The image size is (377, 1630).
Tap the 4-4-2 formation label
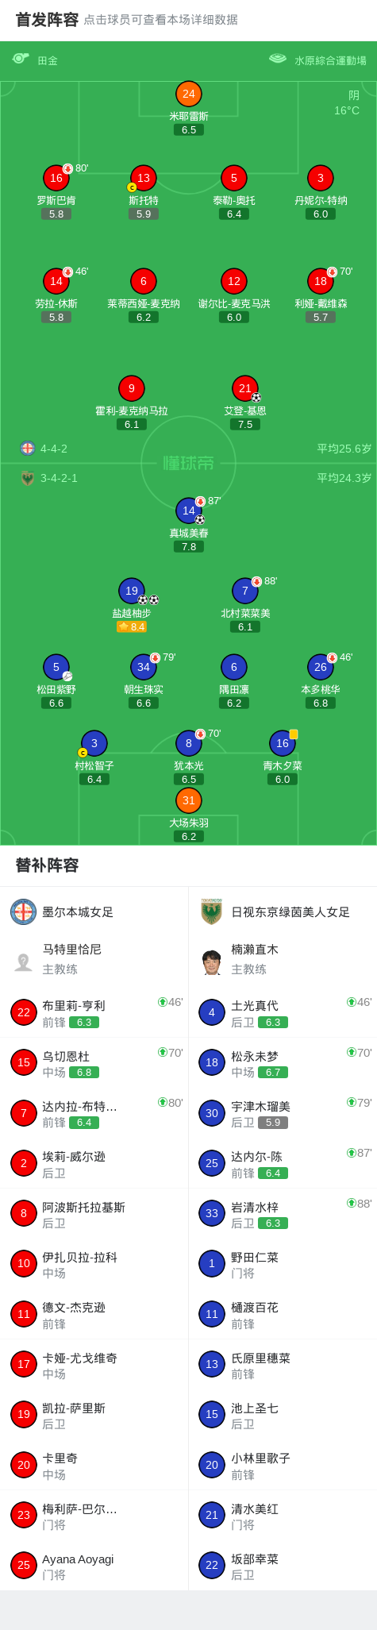54,449
